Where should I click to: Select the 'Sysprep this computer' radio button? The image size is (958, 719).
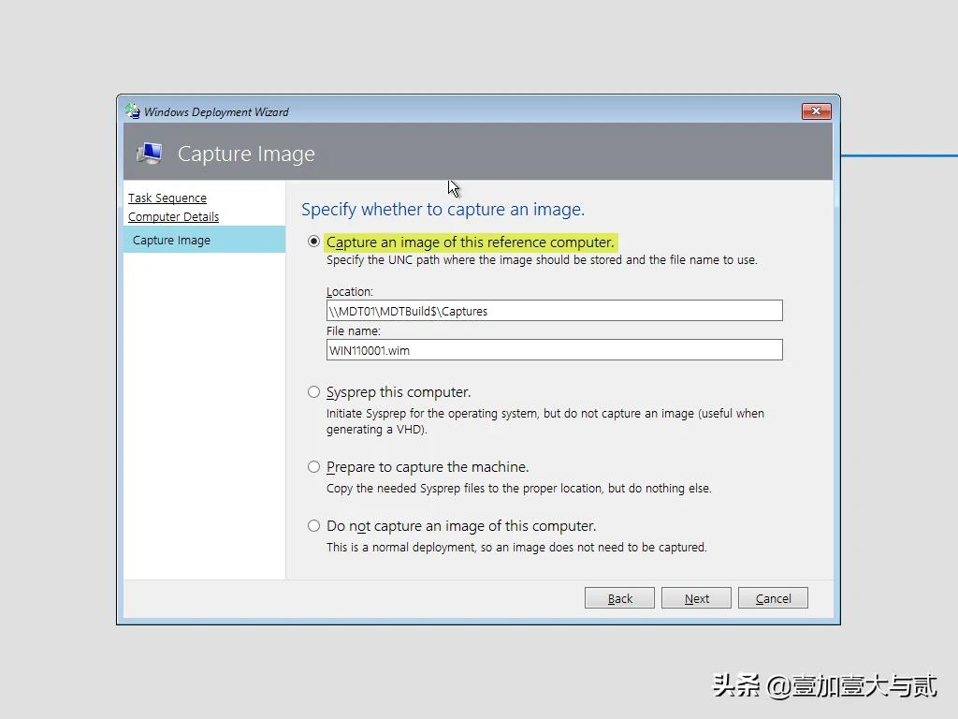click(313, 392)
